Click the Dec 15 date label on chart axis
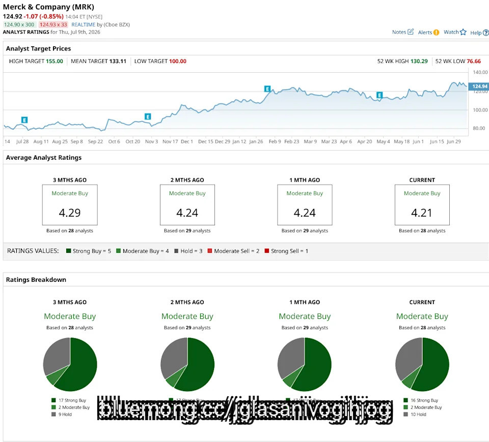 (x=205, y=141)
